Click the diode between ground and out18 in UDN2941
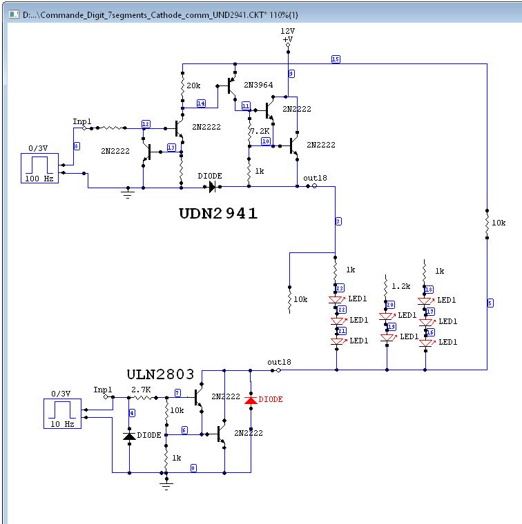Viewport: 522px width, 524px height. [x=213, y=186]
